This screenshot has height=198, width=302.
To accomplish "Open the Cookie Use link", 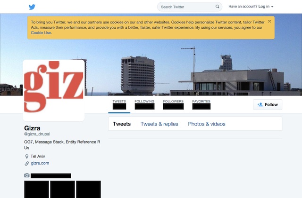I will (41, 32).
